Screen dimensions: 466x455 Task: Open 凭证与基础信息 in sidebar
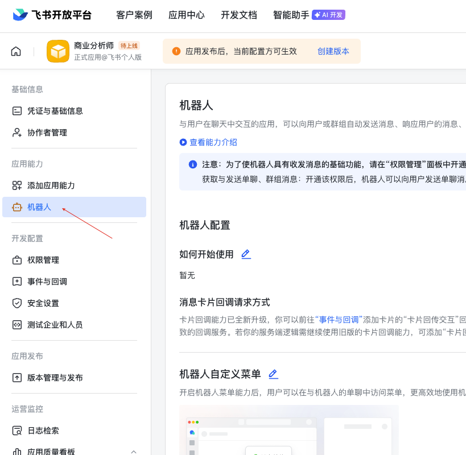pos(75,111)
